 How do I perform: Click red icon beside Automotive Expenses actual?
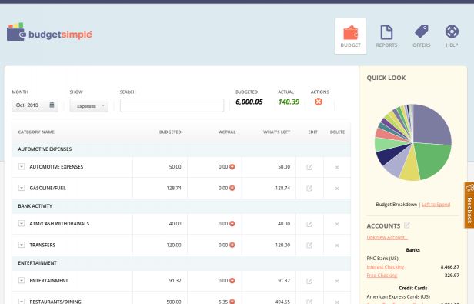pos(232,167)
